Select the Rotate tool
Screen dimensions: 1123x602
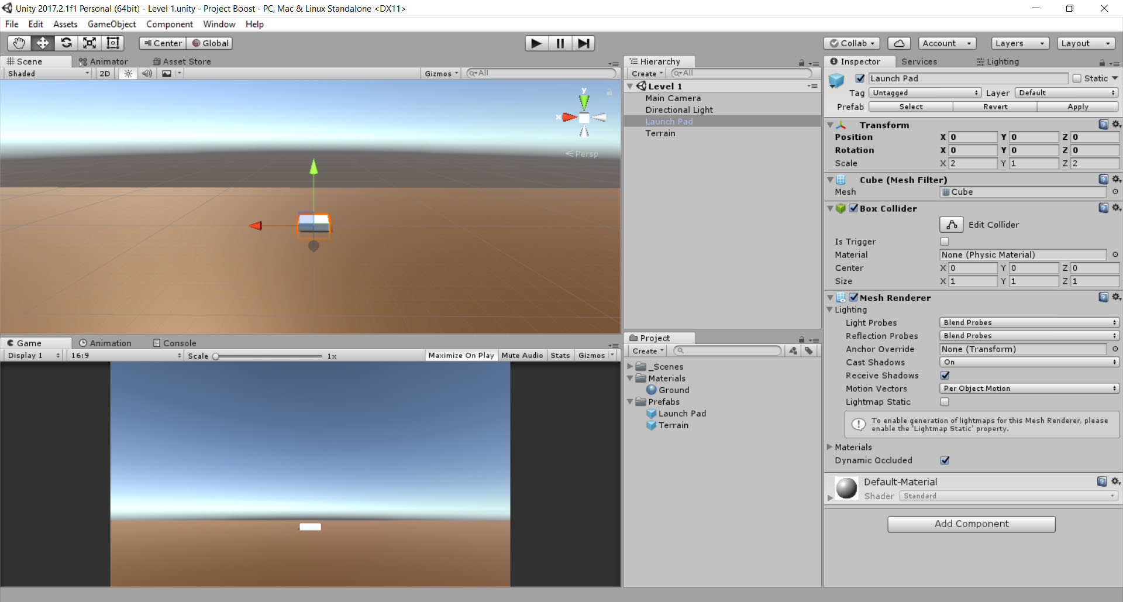pyautogui.click(x=66, y=43)
